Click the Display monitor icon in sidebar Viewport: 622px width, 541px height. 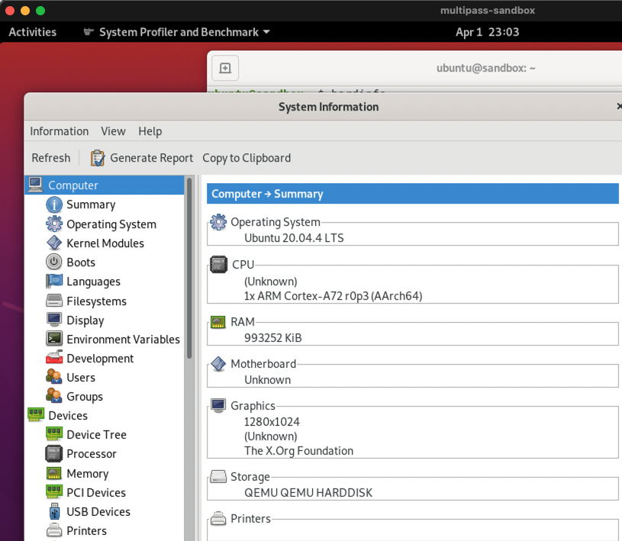click(x=54, y=319)
